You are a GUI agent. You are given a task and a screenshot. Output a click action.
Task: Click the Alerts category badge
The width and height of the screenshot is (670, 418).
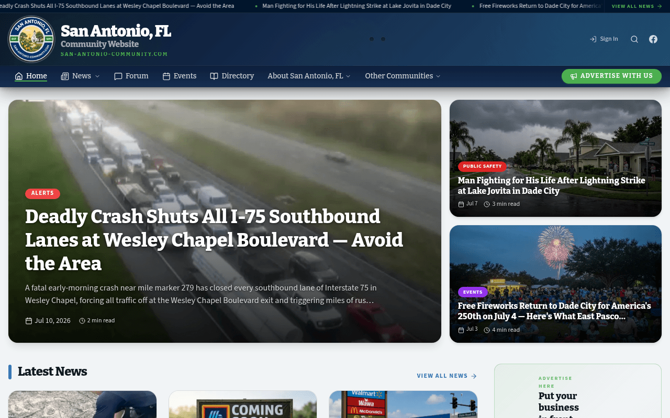[42, 193]
